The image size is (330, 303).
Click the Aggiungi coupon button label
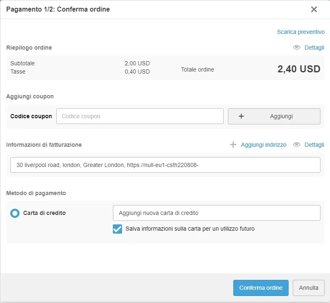(281, 116)
